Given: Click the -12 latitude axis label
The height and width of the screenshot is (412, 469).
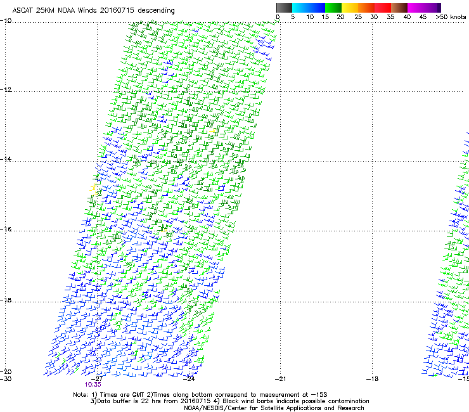Looking at the screenshot, I should click(6, 90).
